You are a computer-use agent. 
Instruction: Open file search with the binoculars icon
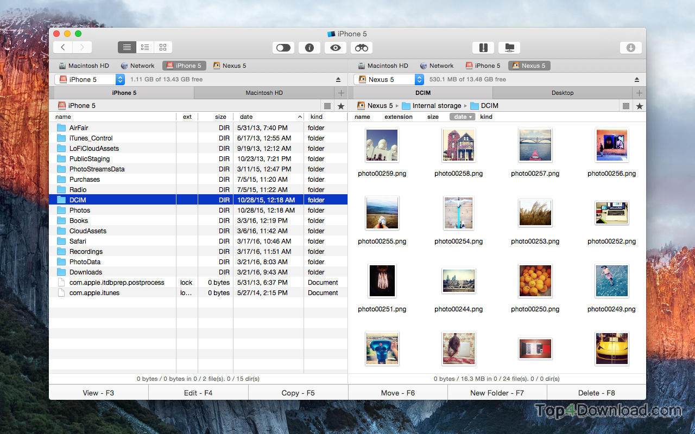tap(362, 48)
